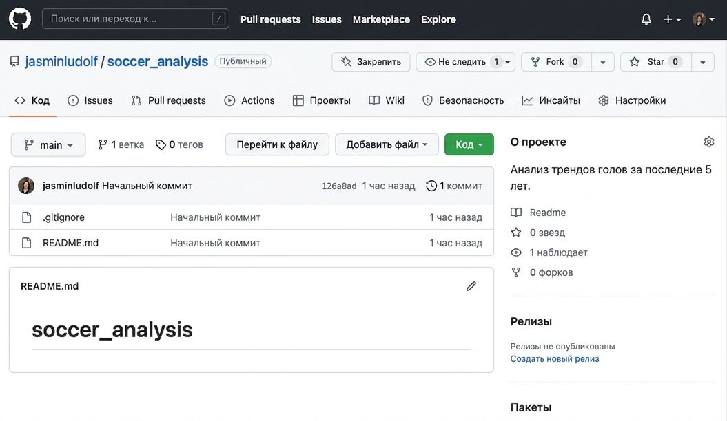Open the .gitignore file

coord(63,217)
